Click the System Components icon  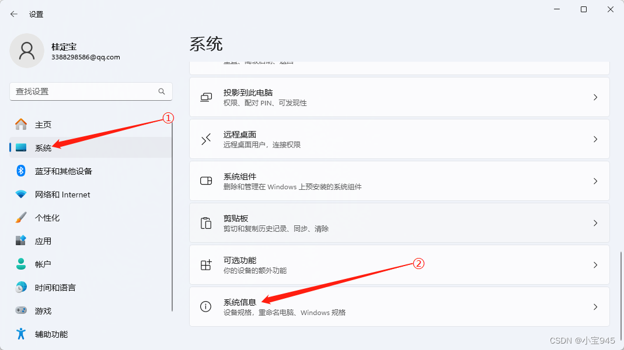click(206, 181)
